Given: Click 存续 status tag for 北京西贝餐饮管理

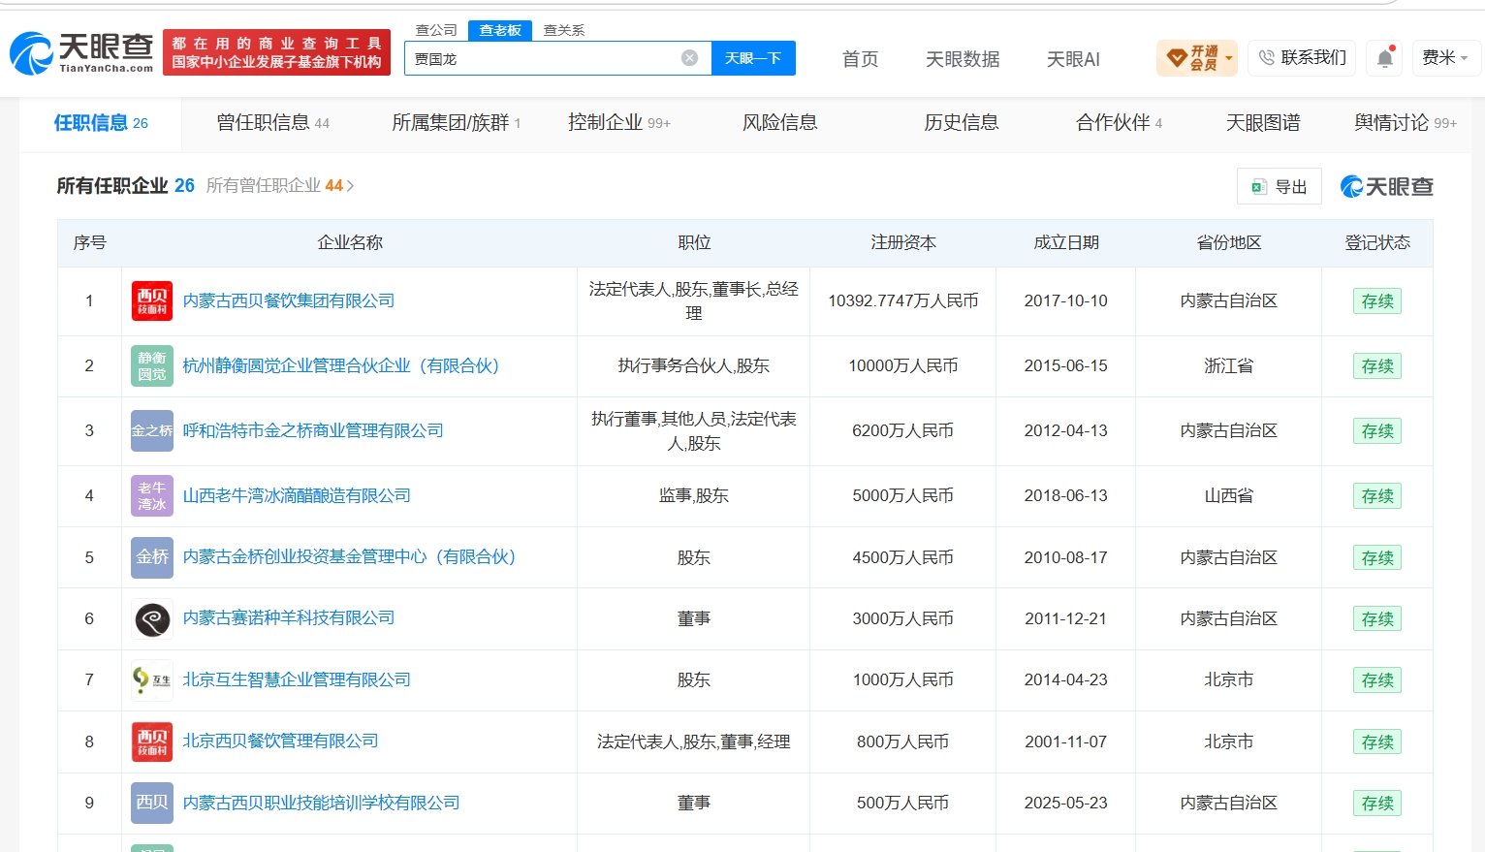Looking at the screenshot, I should point(1377,742).
